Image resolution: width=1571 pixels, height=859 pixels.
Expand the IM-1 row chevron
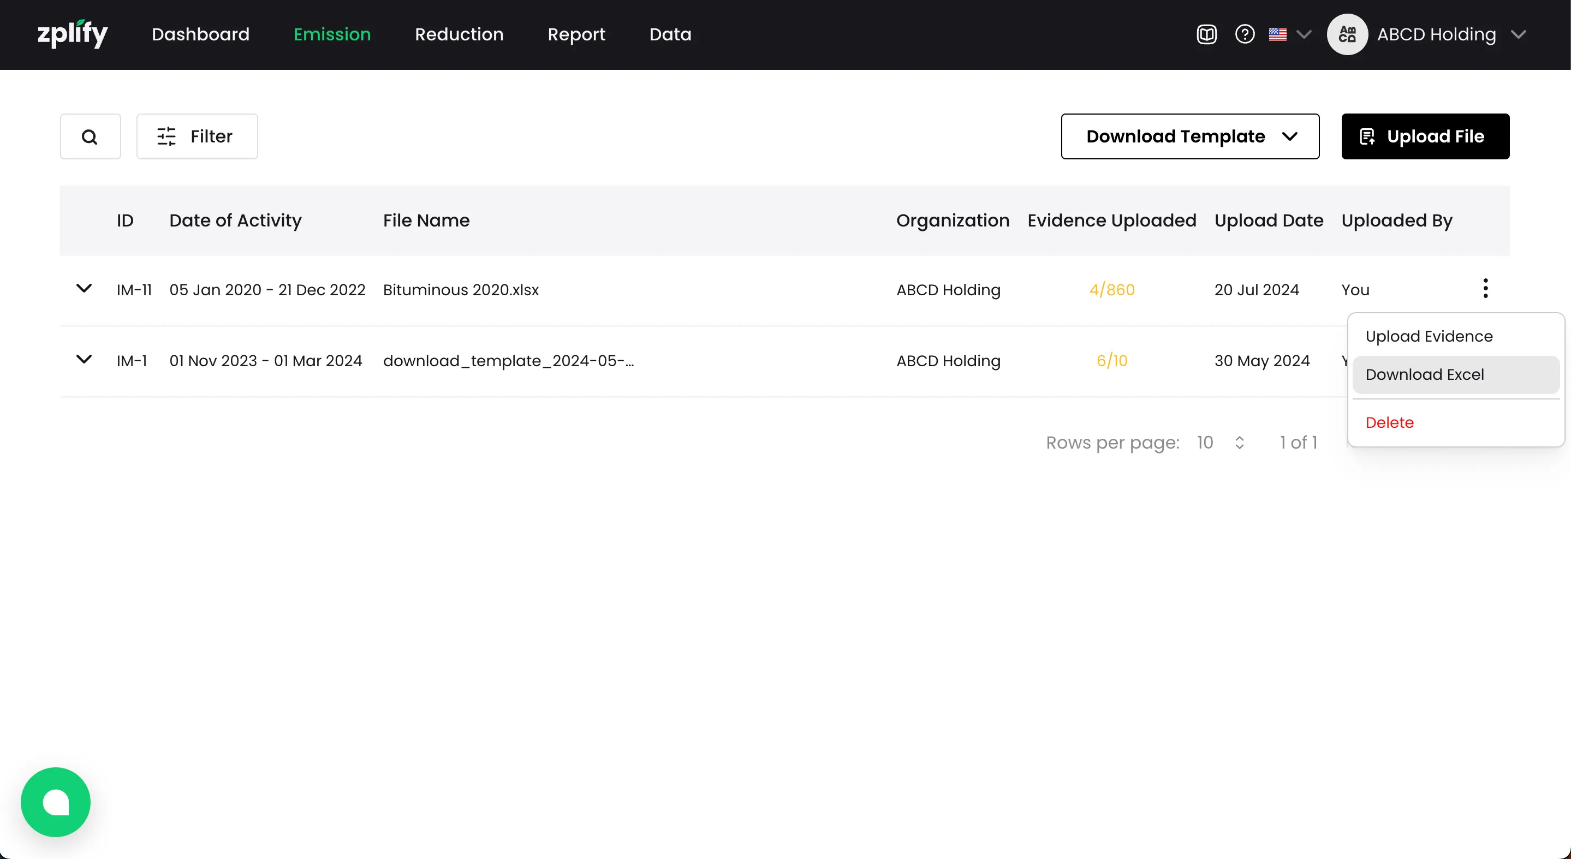[x=84, y=359]
